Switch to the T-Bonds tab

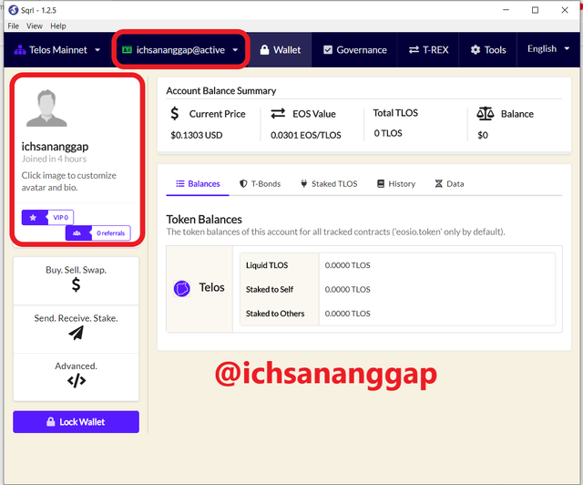point(260,184)
